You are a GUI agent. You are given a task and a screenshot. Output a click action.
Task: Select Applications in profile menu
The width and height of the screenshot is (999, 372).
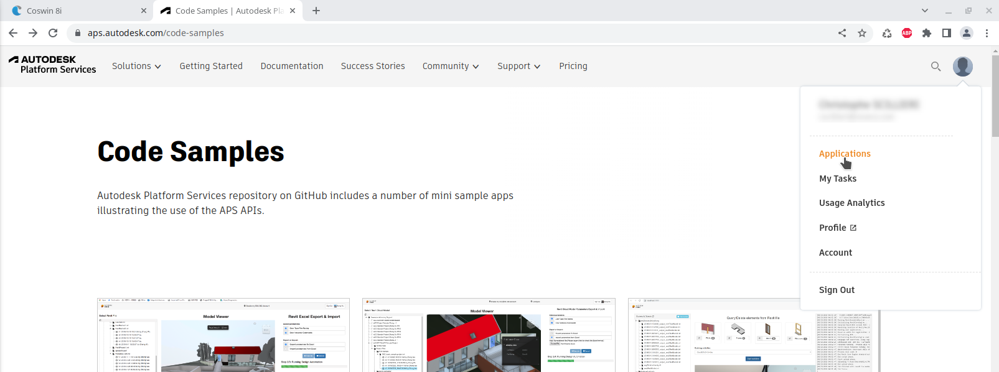coord(845,154)
